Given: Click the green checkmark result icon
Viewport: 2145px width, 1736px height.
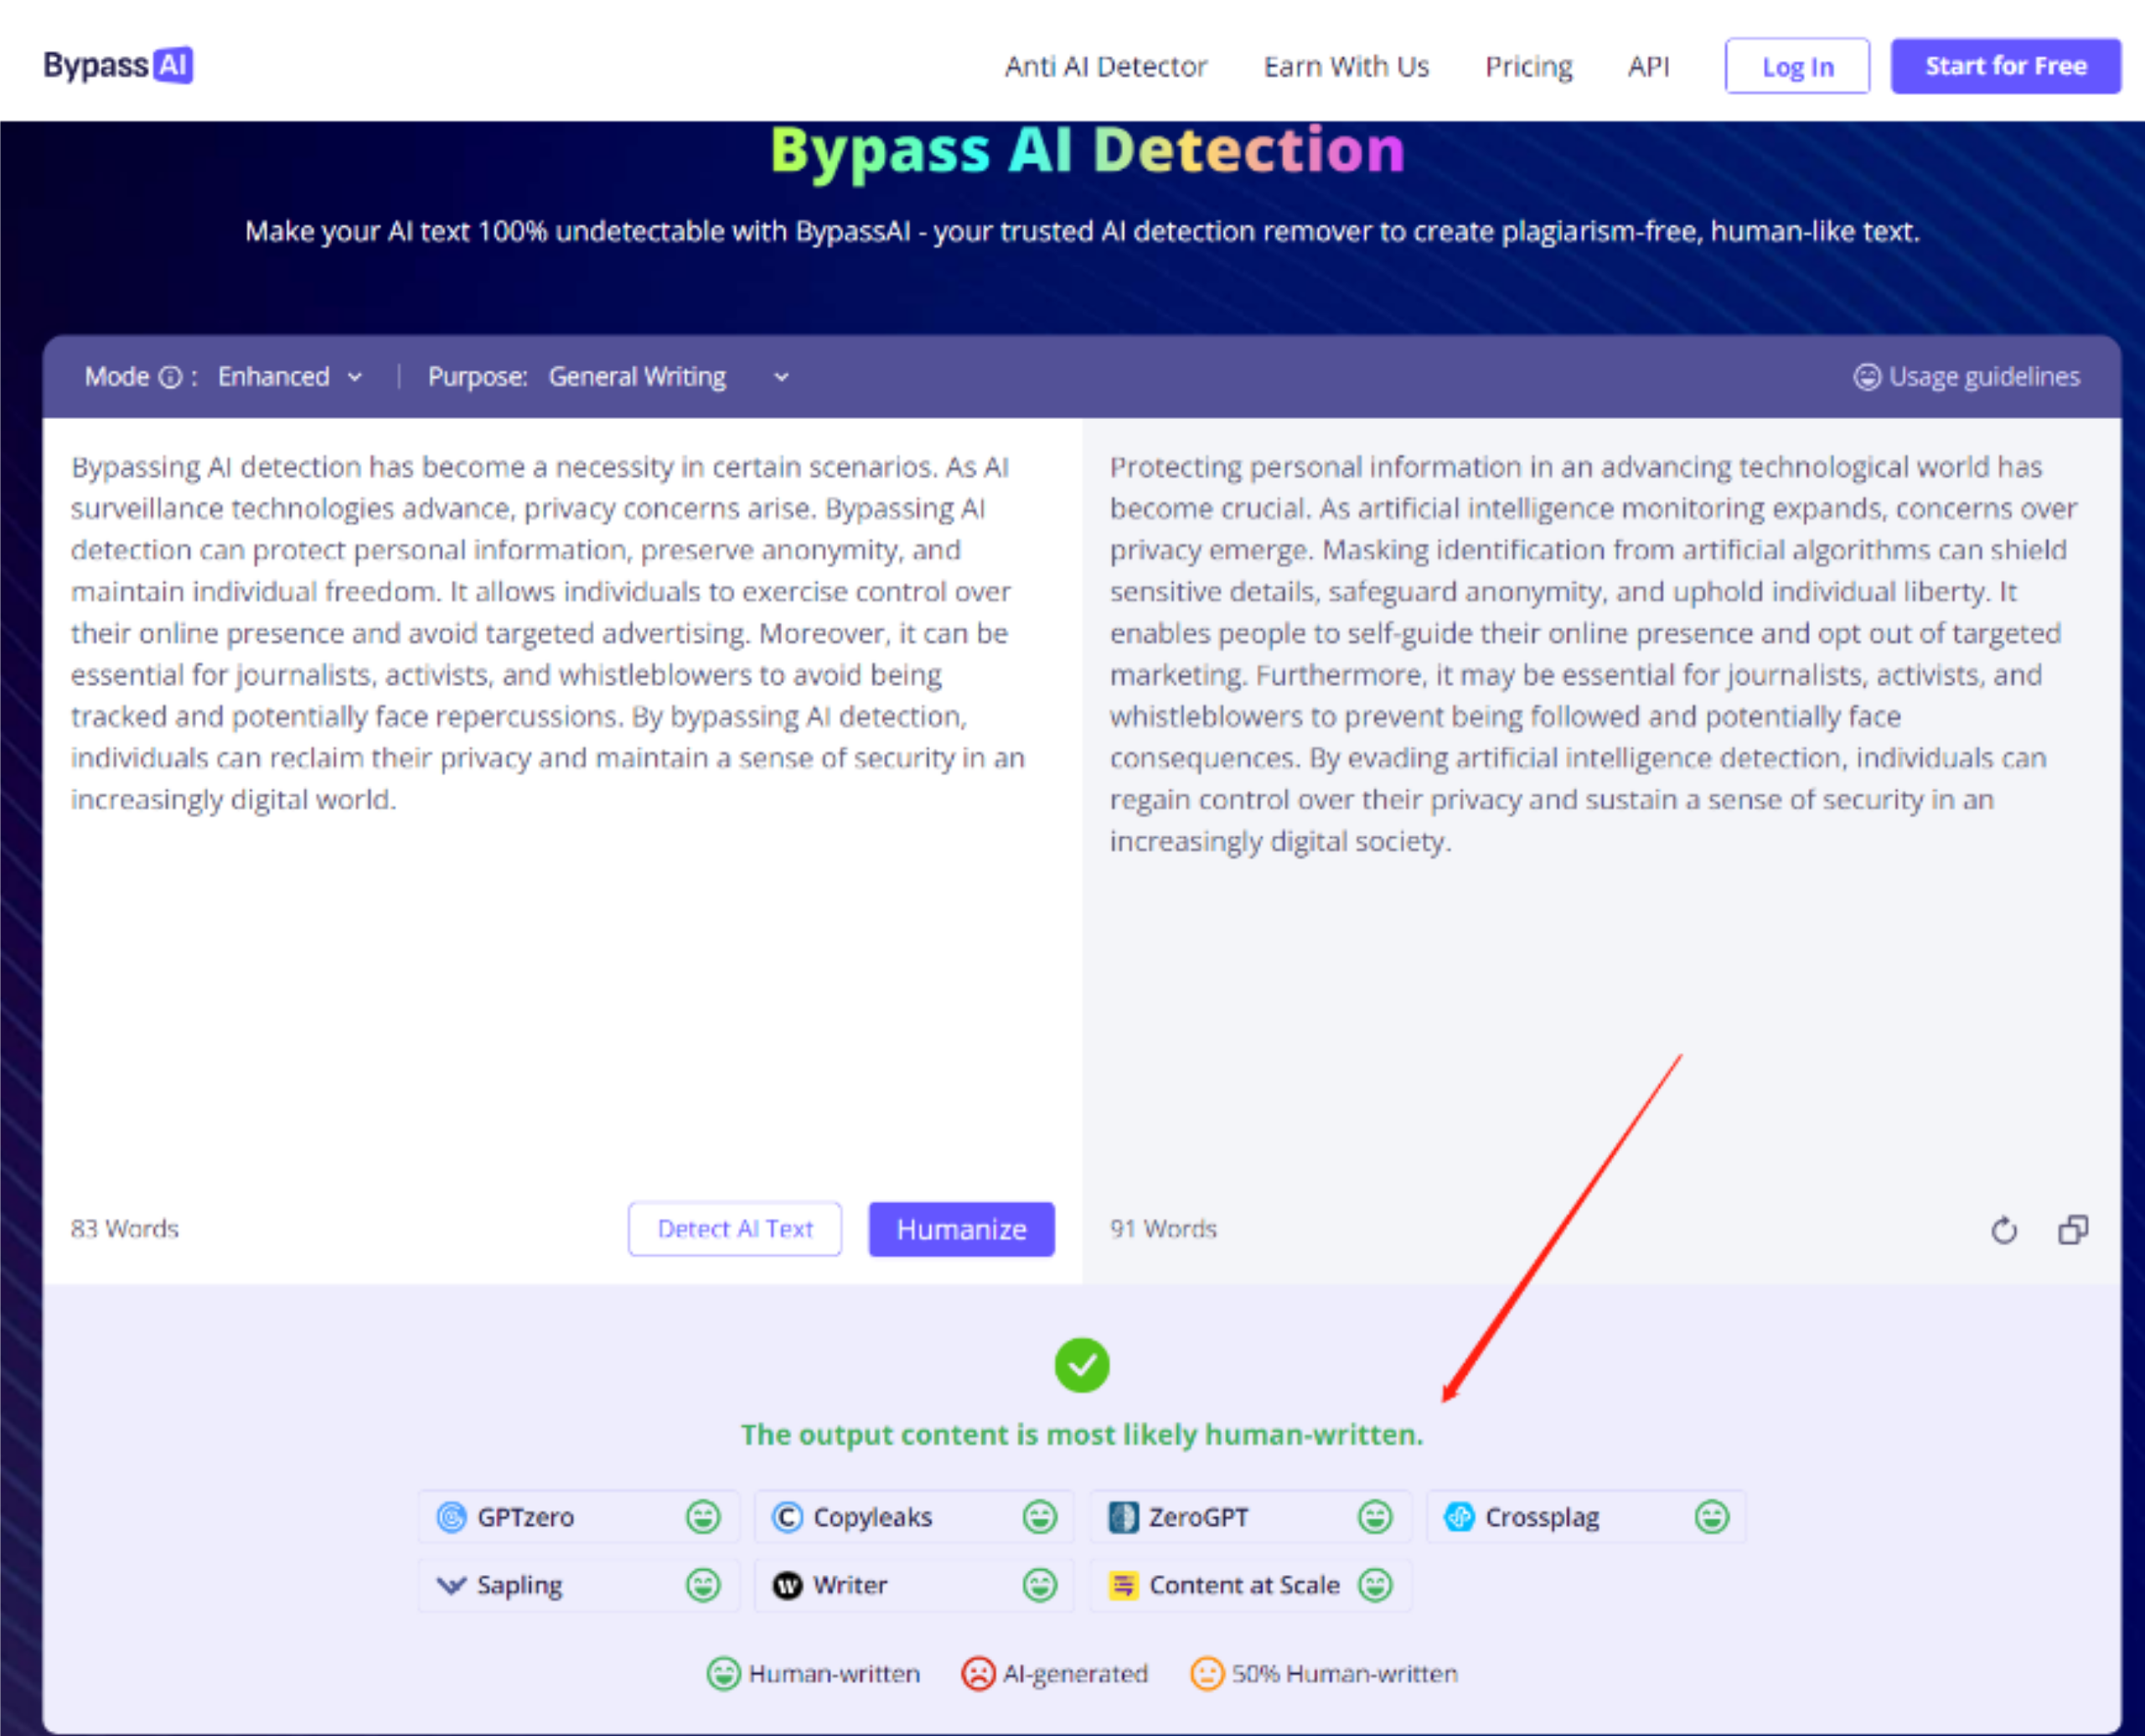Looking at the screenshot, I should click(1082, 1365).
